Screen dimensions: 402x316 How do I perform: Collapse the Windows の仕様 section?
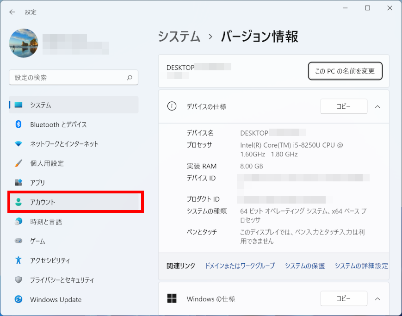(x=377, y=299)
